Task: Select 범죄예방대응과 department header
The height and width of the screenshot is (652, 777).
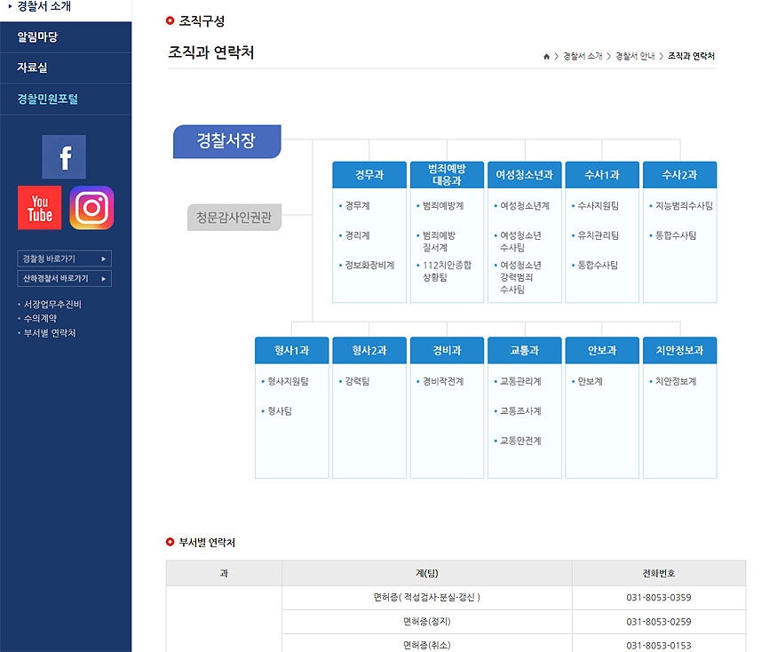Action: click(x=447, y=175)
